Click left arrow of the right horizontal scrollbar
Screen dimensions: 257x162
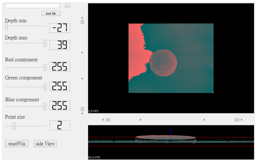click(x=204, y=120)
